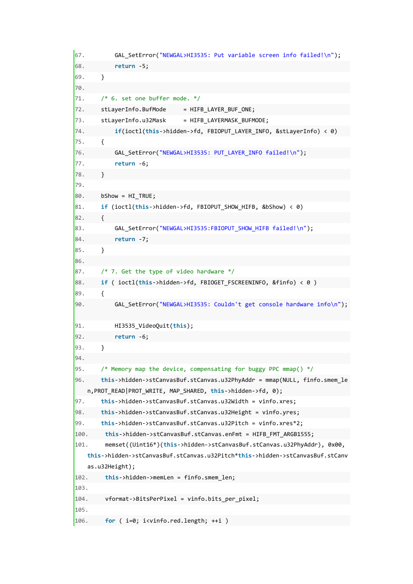Click the "FBIOPUT_SHOW_HIFB failed!" error string
The image size is (413, 584).
pyautogui.click(x=234, y=228)
